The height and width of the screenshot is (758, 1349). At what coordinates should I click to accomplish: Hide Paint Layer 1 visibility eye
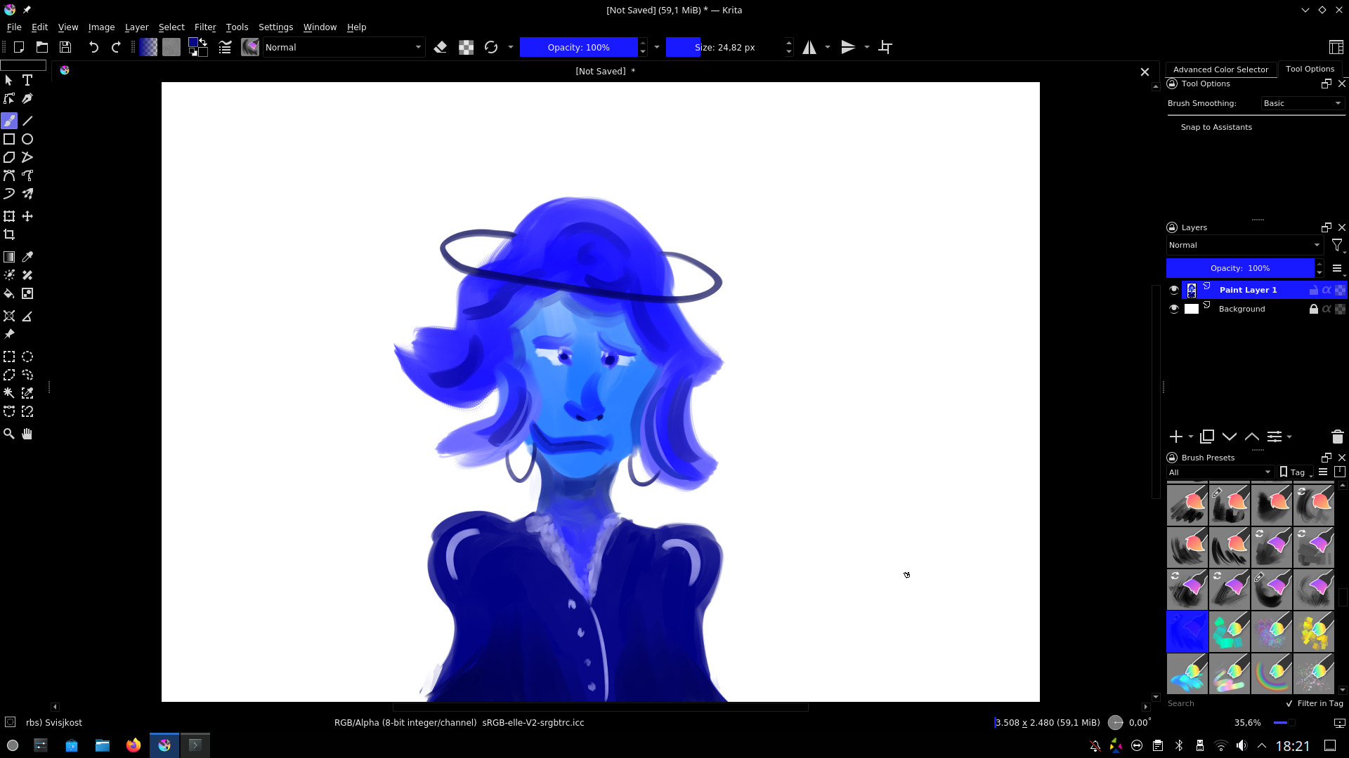[x=1173, y=290]
